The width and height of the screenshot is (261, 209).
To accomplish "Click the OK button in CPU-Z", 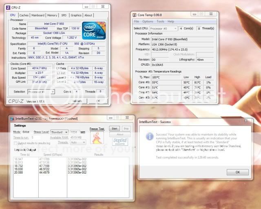I will click(x=98, y=101).
